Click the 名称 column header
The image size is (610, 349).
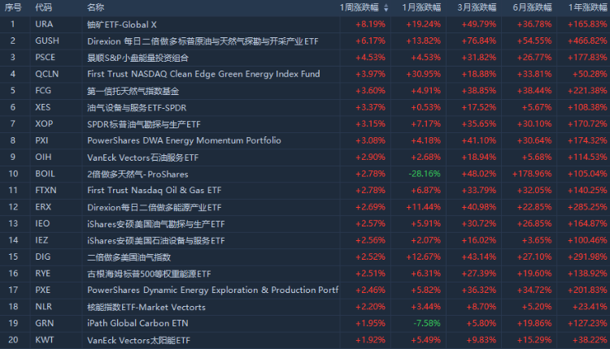tap(95, 7)
